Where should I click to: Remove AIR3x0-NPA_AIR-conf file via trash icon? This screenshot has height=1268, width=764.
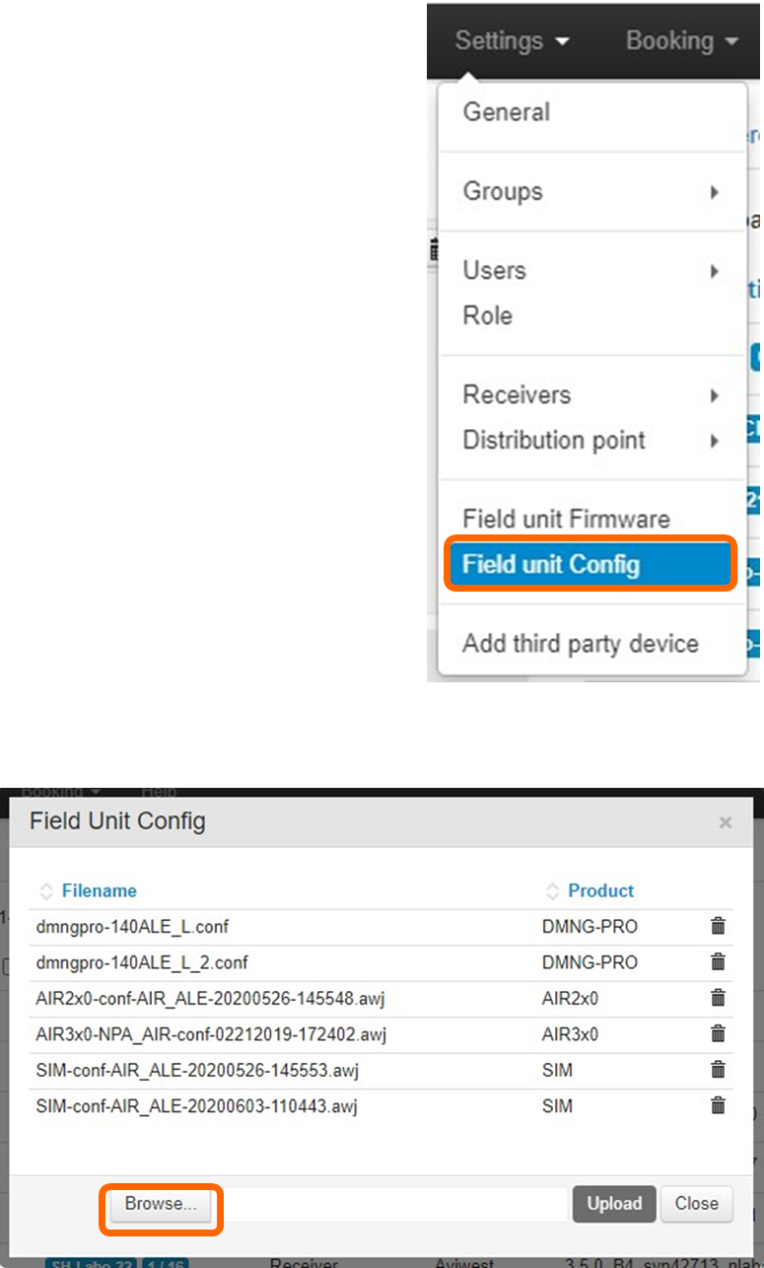click(718, 1034)
